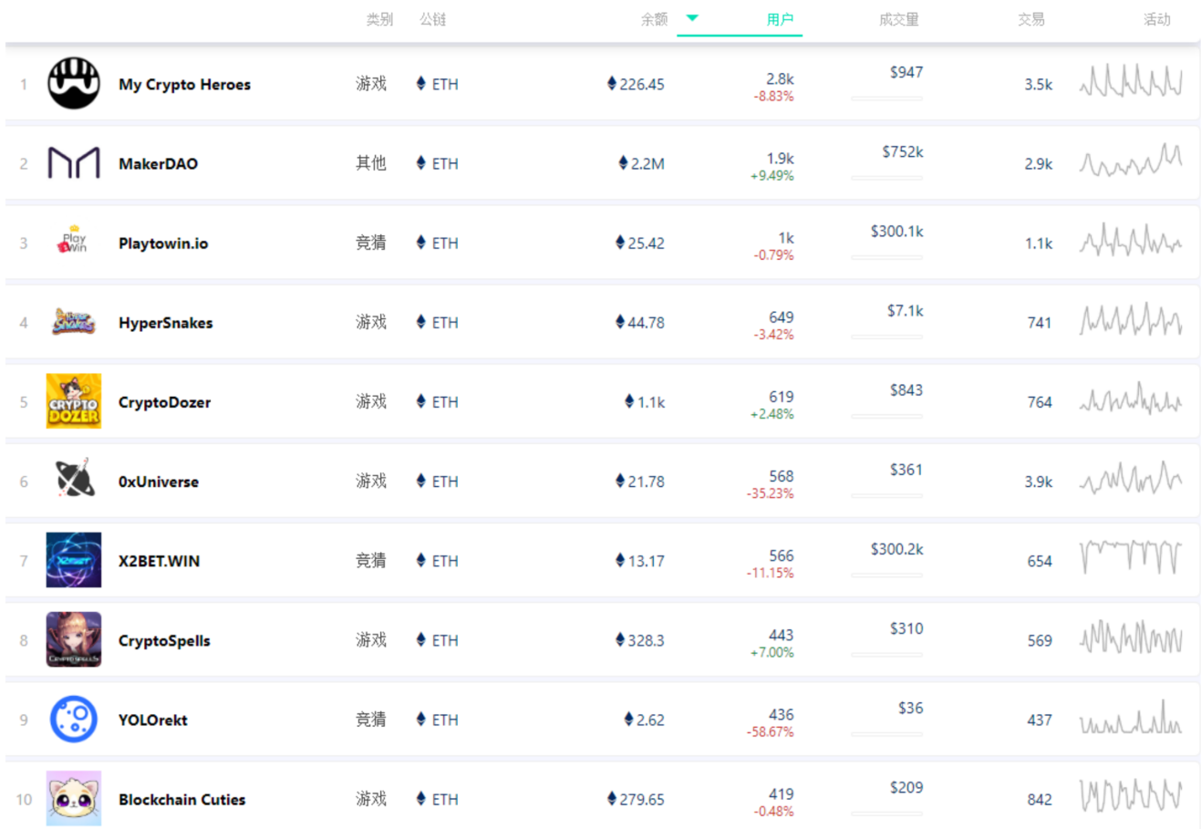Screen dimensions: 1201x829
Task: Click Ether symbol beside balance 2.2M
Action: pos(623,163)
